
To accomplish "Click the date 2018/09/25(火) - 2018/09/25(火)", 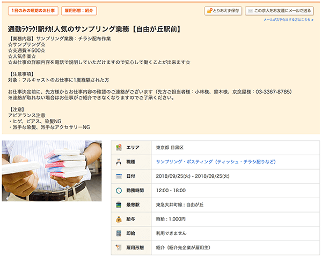I will 193,176.
